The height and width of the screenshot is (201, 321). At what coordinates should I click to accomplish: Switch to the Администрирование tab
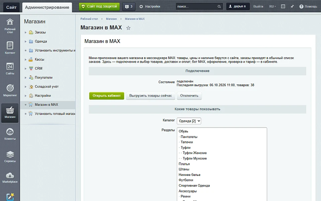point(47,7)
